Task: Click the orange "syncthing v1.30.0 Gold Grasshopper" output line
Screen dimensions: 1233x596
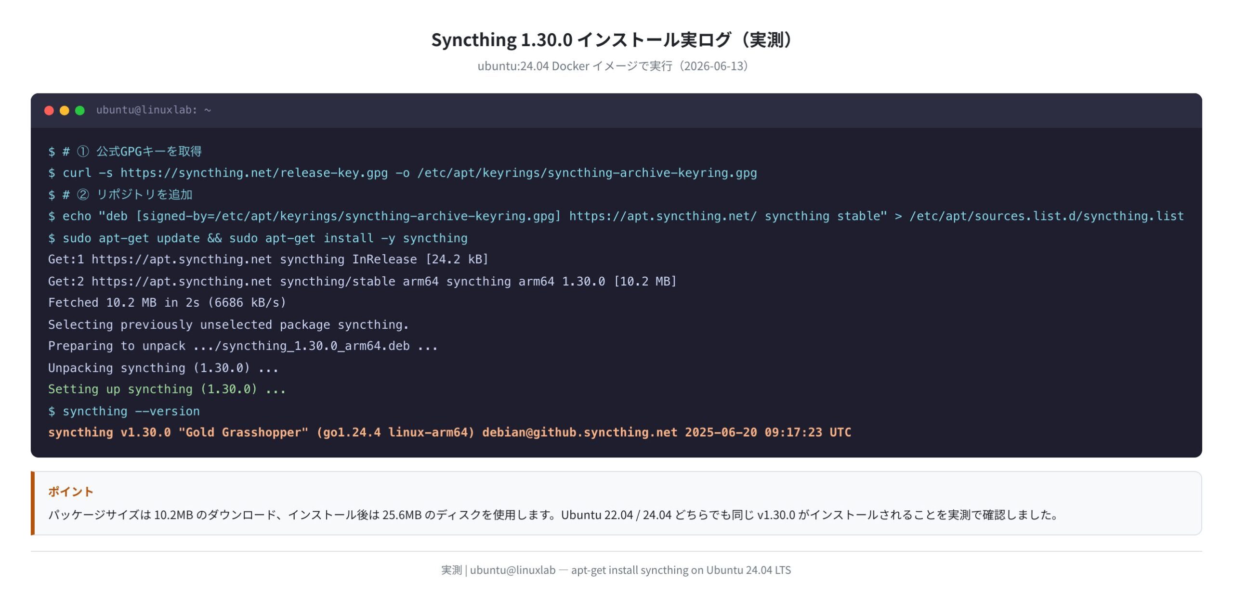Action: 449,432
